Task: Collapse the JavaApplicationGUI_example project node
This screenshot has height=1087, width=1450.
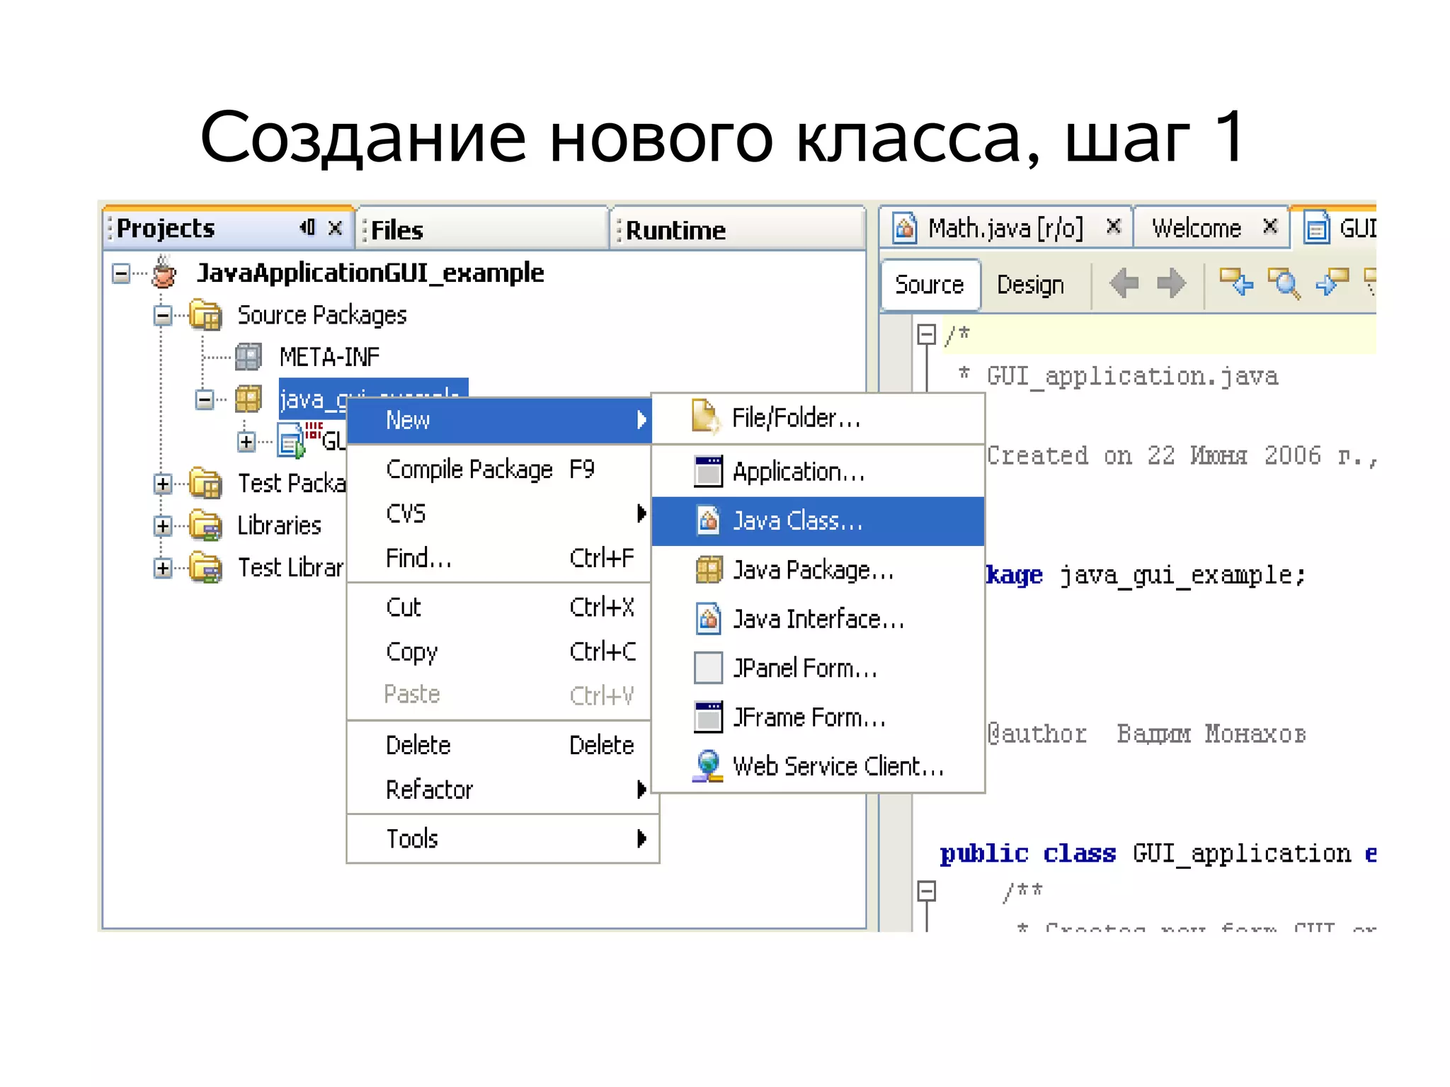Action: [x=122, y=273]
